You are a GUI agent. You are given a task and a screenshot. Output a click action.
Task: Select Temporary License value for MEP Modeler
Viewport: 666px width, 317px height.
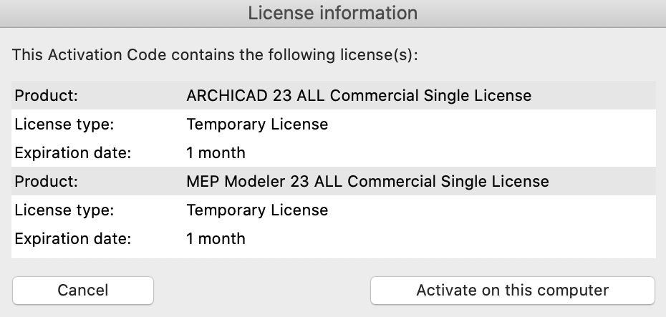tap(257, 210)
